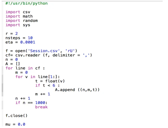Click the value '0.0001' for eta
This screenshot has height=128, width=168.
tap(28, 42)
